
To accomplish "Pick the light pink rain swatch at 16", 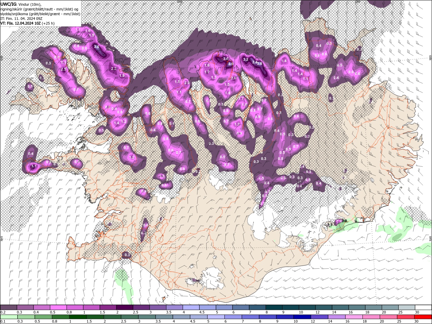I will (354, 317).
